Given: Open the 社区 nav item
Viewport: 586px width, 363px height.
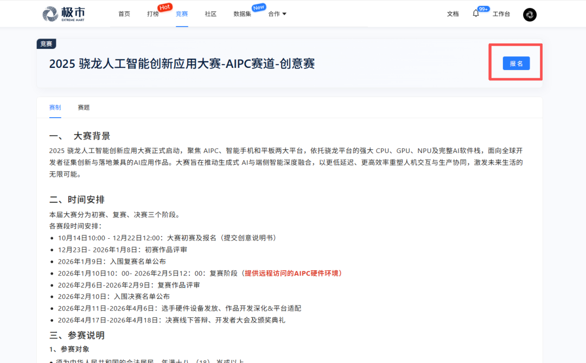Looking at the screenshot, I should 211,14.
